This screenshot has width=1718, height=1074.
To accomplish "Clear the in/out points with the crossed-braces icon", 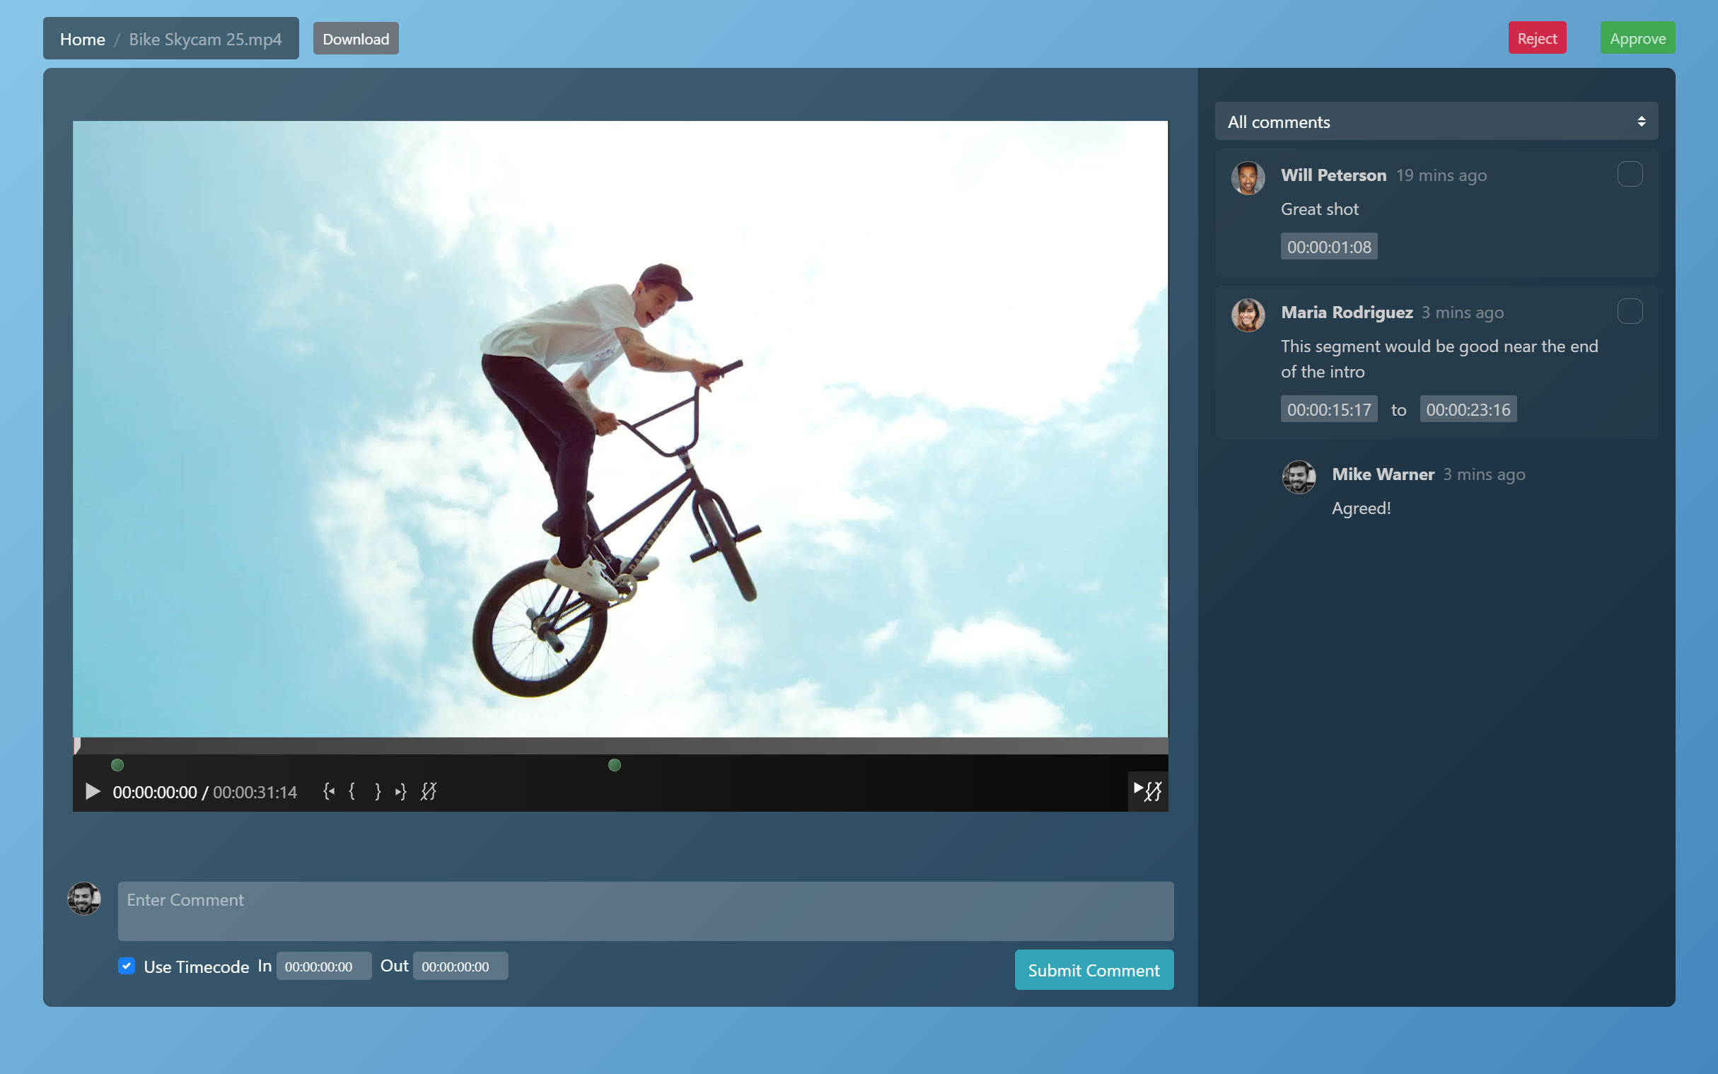I will click(429, 791).
